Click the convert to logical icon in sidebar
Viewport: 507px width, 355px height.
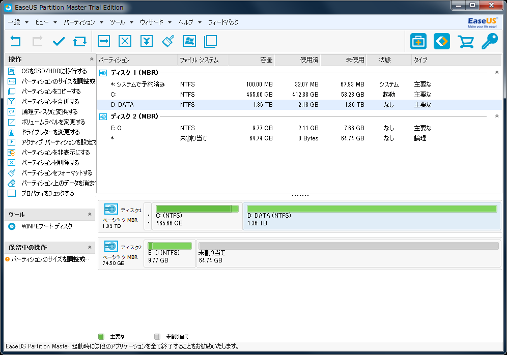tap(12, 112)
